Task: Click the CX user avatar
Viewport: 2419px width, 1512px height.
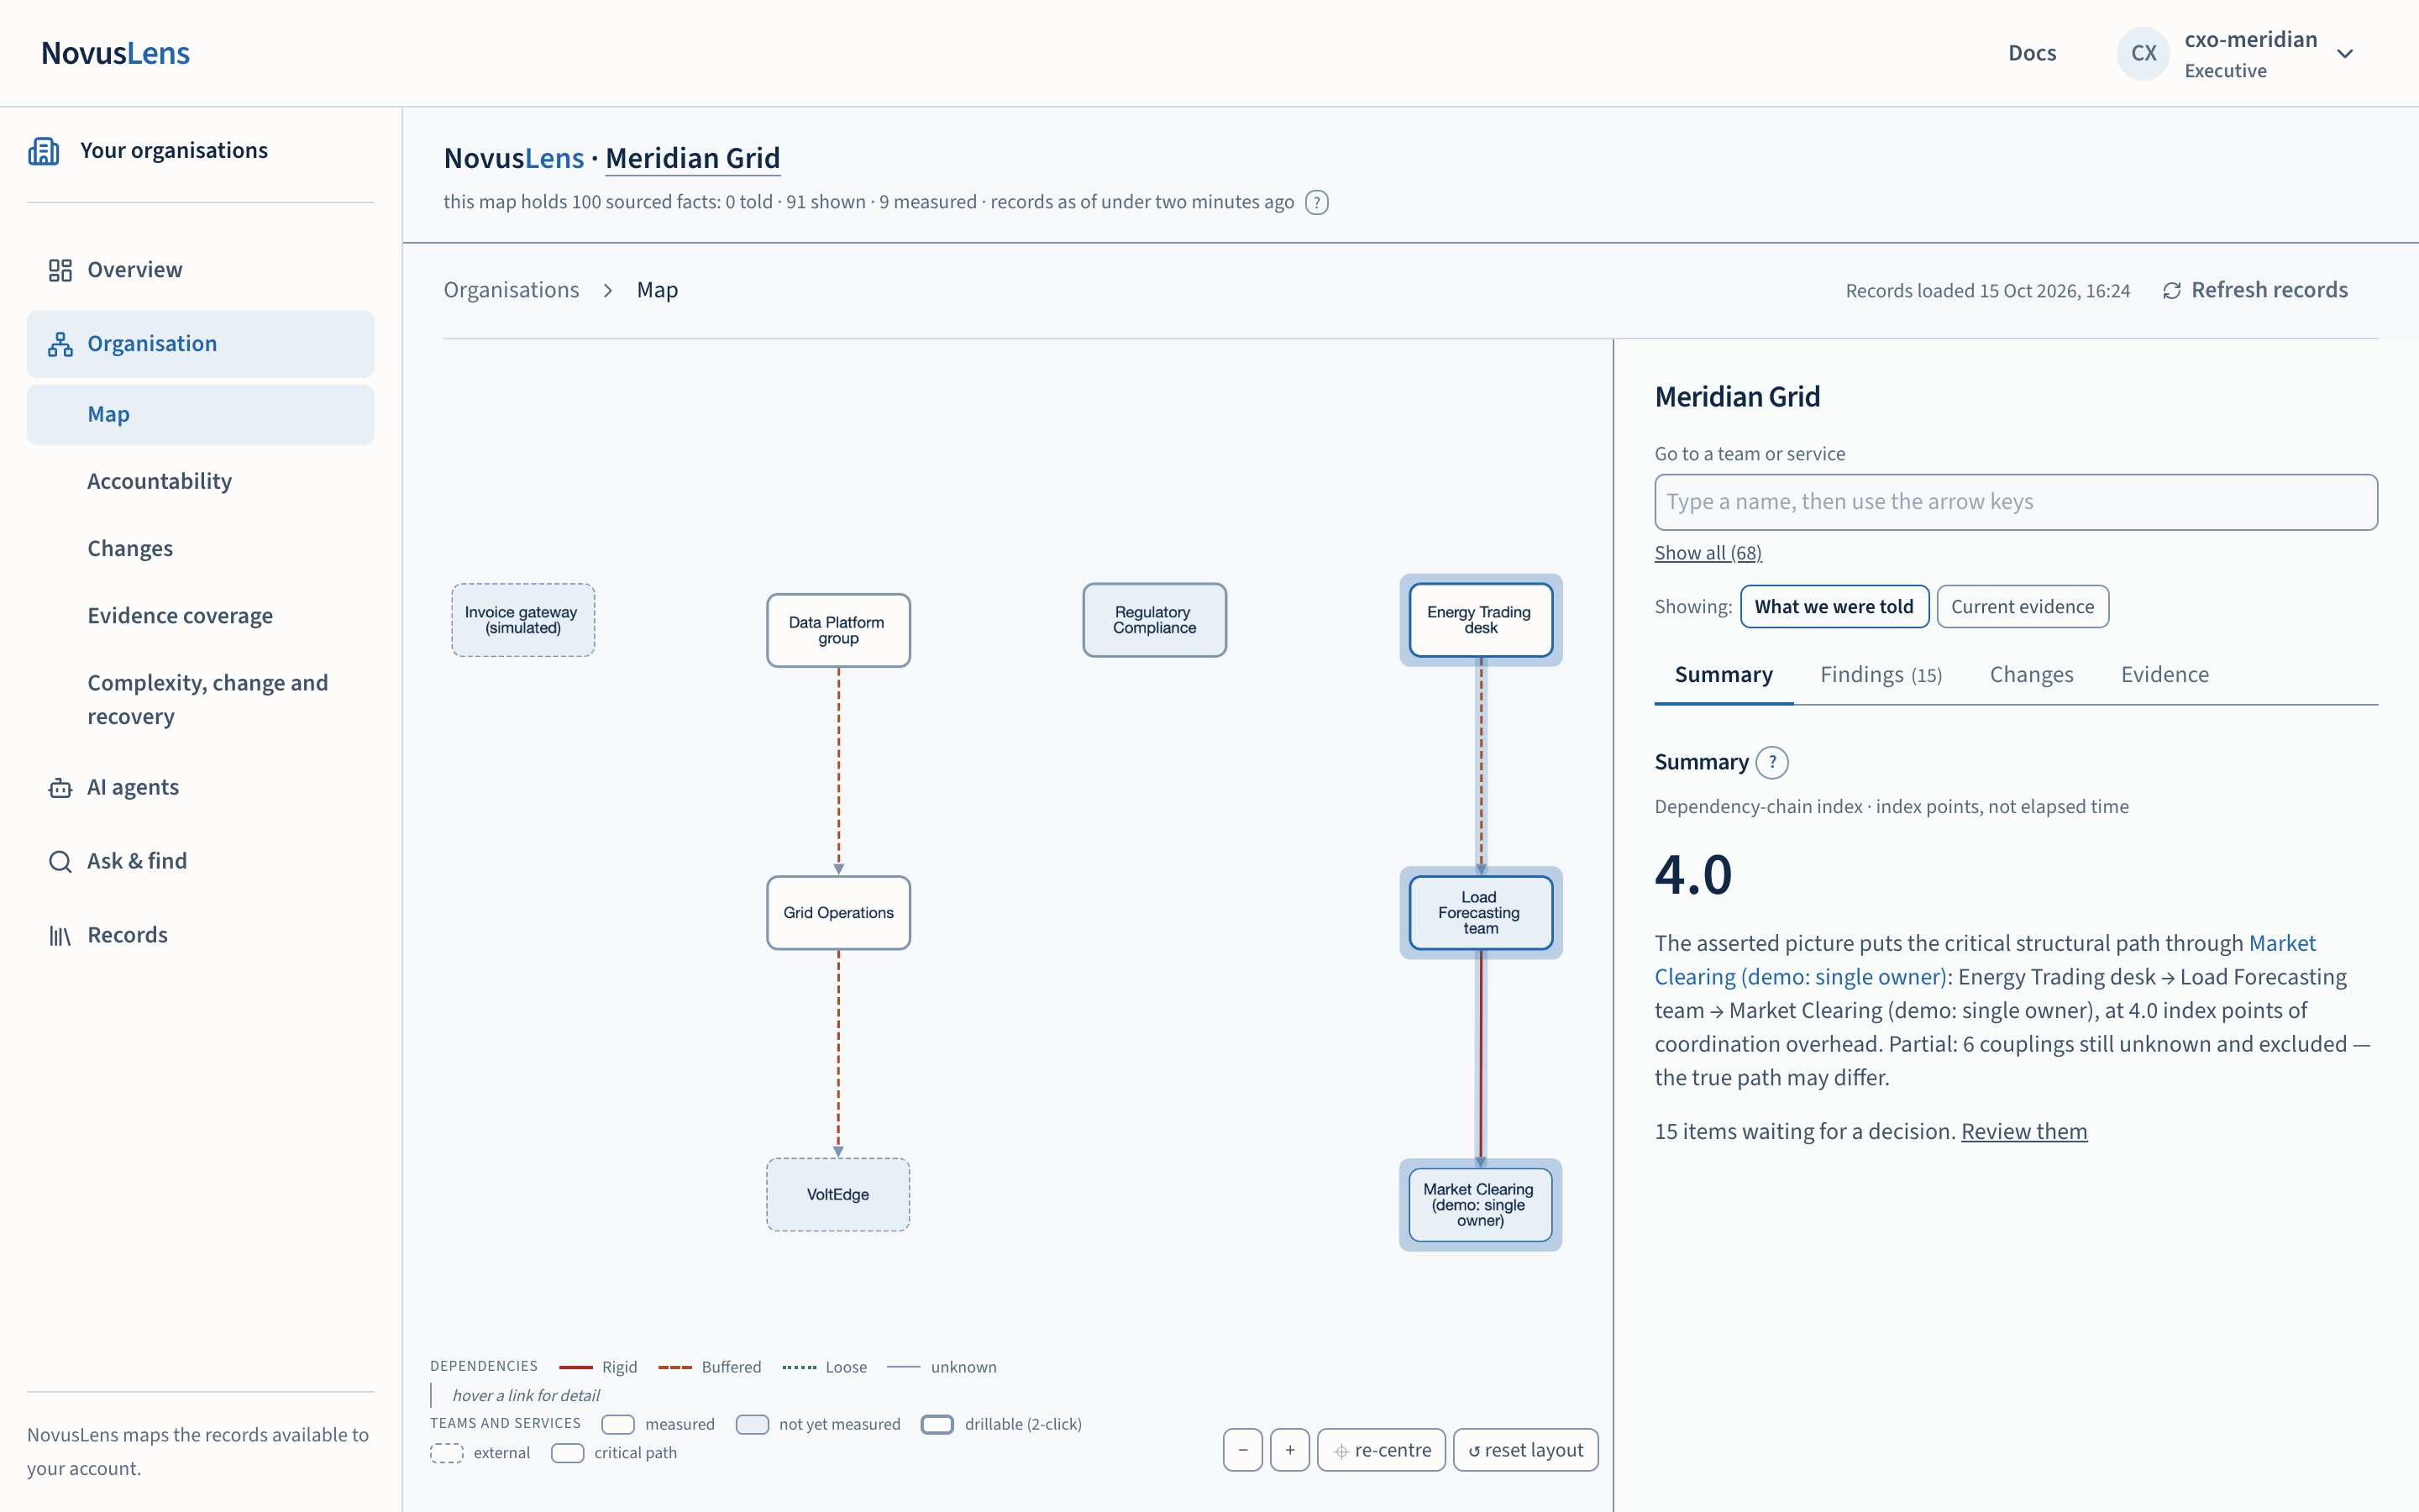Action: 2144,53
